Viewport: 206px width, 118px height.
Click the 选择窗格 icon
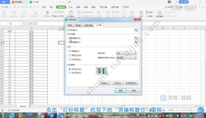click(x=160, y=13)
